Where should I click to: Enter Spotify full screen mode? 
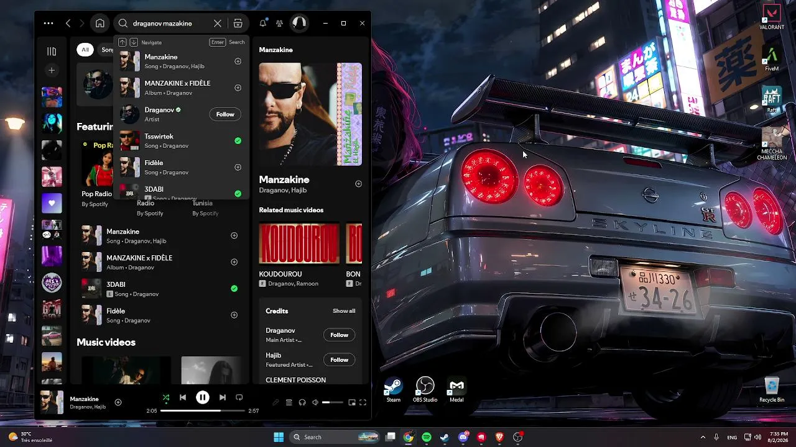(363, 402)
